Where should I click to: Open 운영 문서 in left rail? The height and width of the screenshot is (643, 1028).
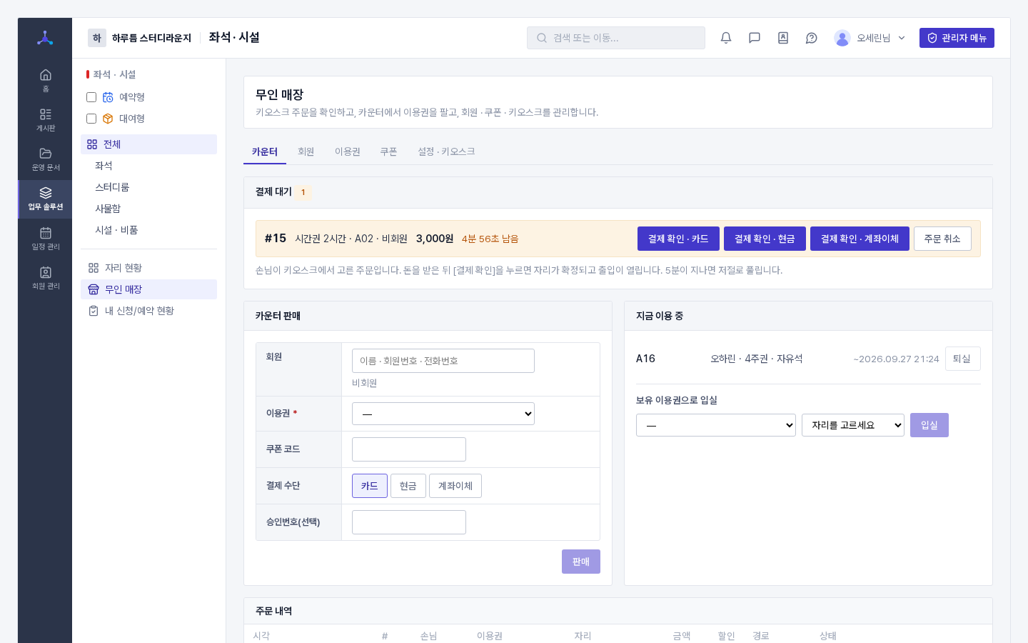point(45,159)
